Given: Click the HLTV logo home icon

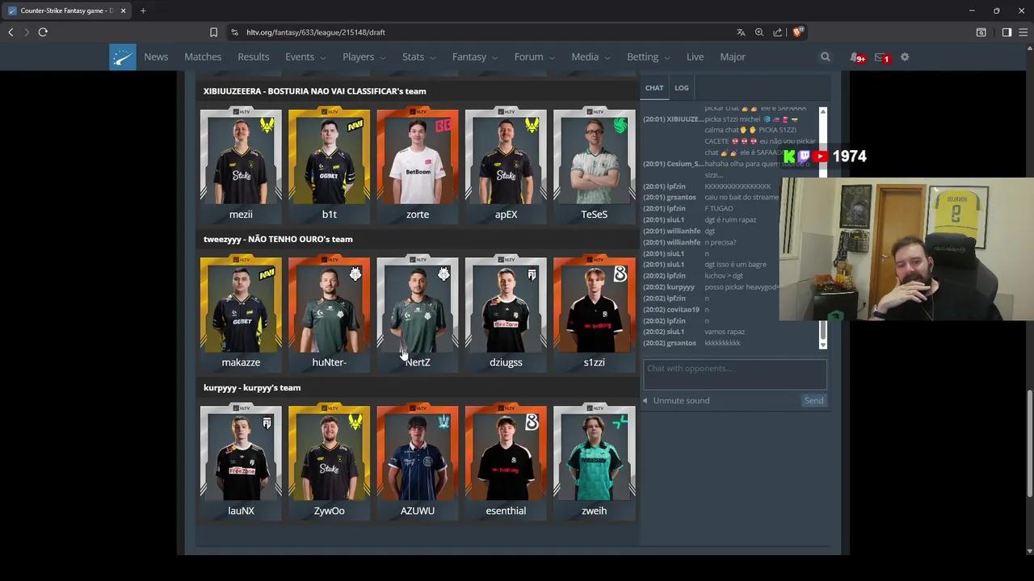Looking at the screenshot, I should pos(123,57).
